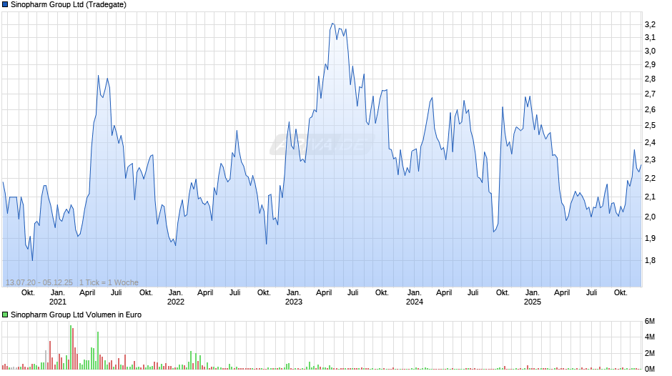The image size is (672, 376).
Task: Click the 0M volume axis label
Action: 650,369
